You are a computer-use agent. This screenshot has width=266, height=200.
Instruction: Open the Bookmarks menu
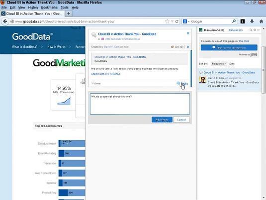49,7
